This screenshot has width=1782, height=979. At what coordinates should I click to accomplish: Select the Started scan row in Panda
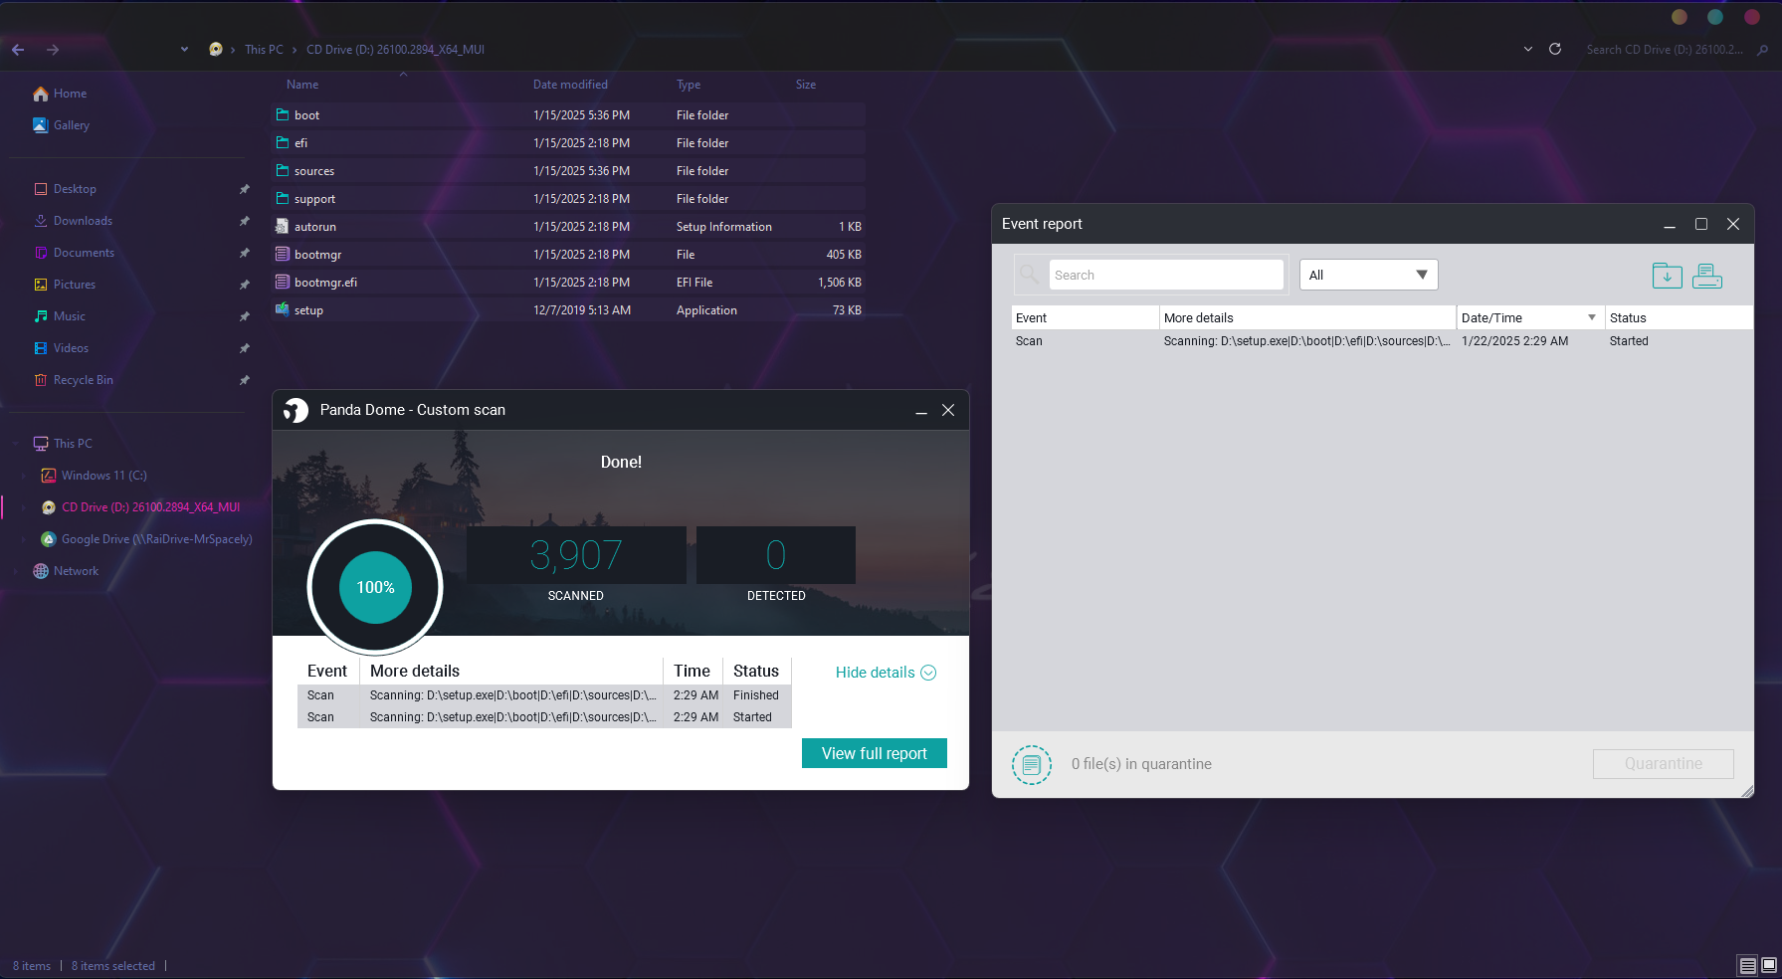click(x=544, y=717)
